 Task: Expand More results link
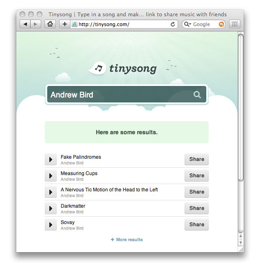(x=127, y=240)
